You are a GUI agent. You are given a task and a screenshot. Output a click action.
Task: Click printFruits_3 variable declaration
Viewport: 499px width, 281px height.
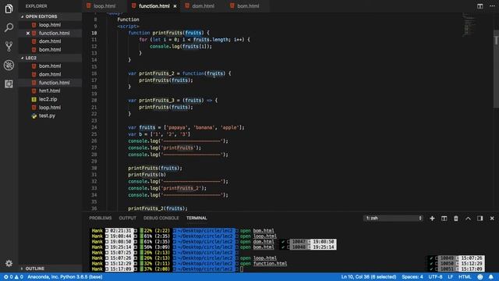[157, 101]
